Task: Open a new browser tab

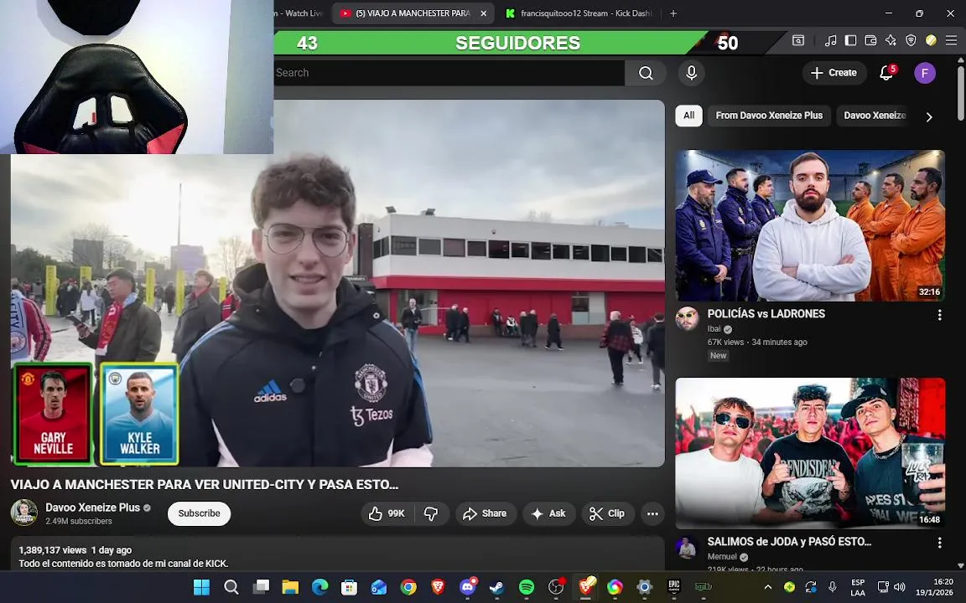Action: click(x=673, y=13)
